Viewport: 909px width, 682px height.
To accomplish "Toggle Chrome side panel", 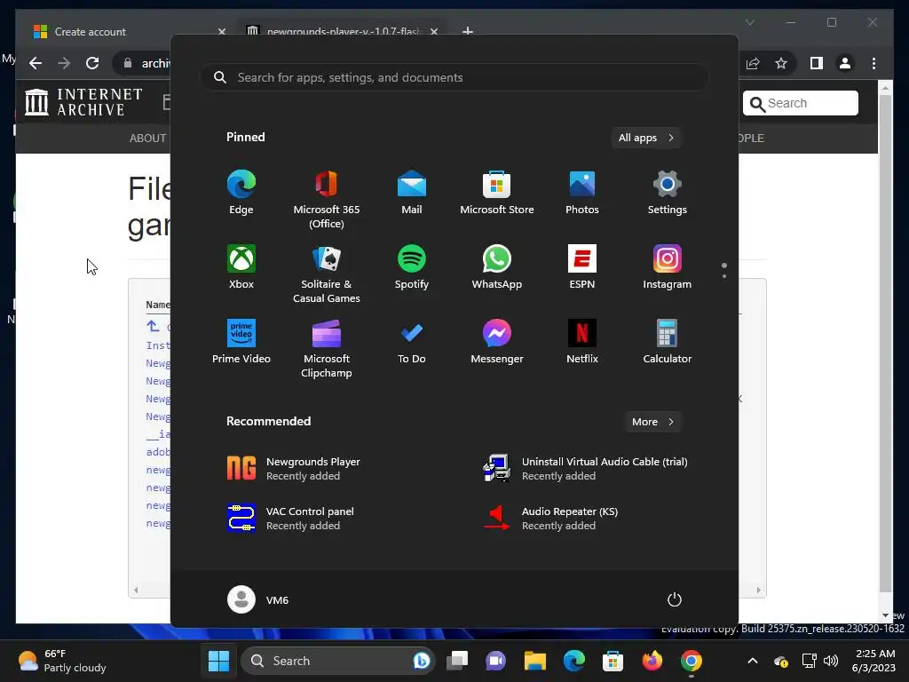I will tap(817, 63).
